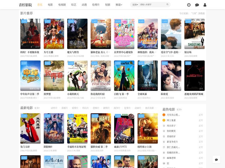Open the 在世界中心遇见你 poster
The image size is (225, 168).
124,34
